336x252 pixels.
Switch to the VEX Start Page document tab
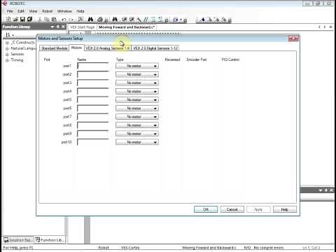click(83, 27)
